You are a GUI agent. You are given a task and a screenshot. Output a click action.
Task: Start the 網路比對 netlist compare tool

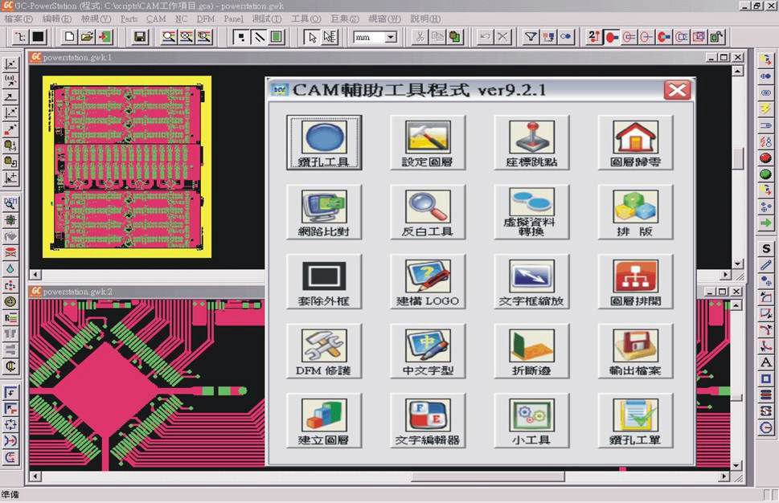(324, 211)
